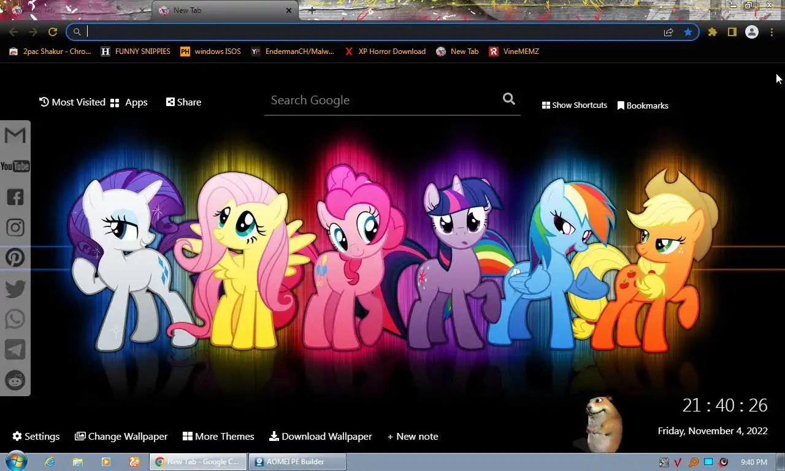Click the bookmark star in address bar
Viewport: 785px width, 471px height.
click(688, 32)
